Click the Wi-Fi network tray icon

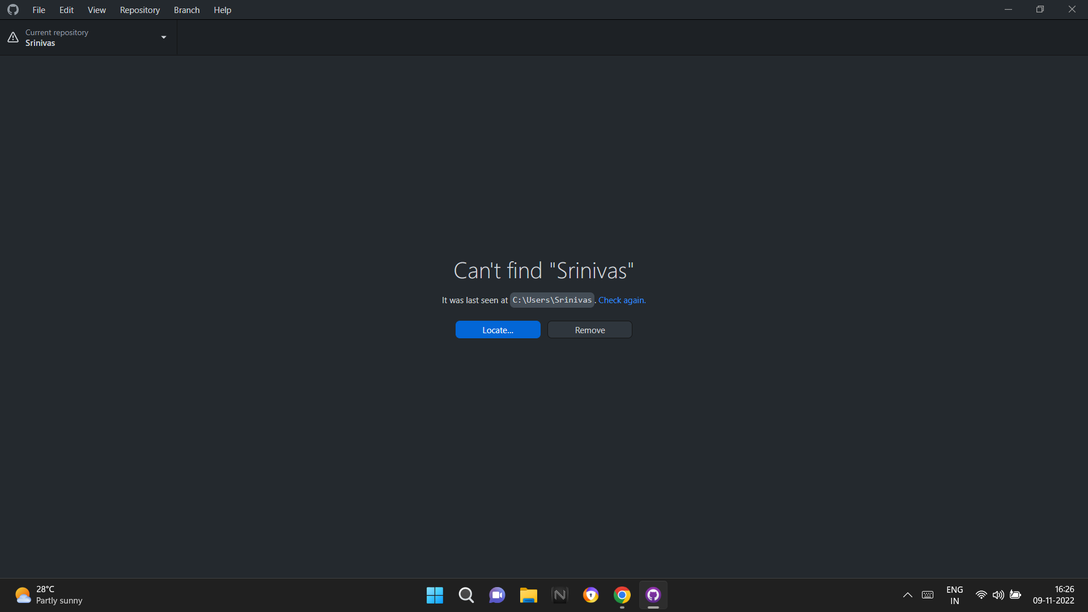(981, 595)
